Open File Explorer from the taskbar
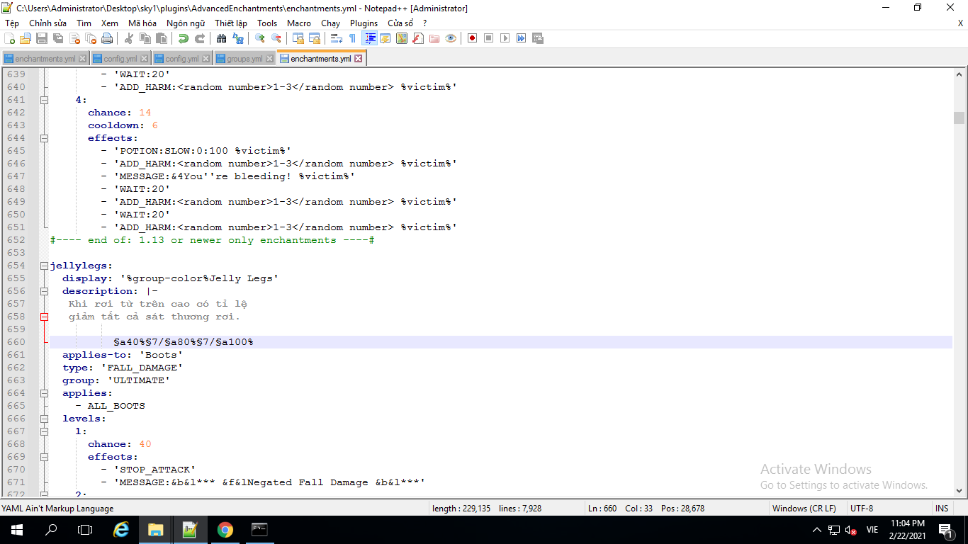Viewport: 968px width, 544px height. click(x=155, y=530)
